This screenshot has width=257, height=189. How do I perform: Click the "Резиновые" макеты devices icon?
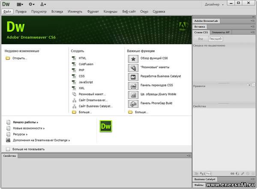[x=133, y=68]
